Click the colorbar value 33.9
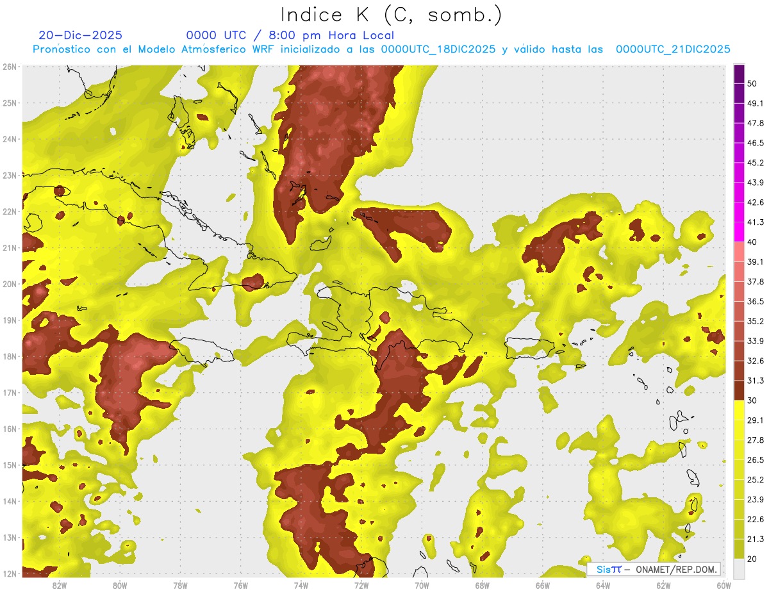The width and height of the screenshot is (769, 594). pos(756,341)
